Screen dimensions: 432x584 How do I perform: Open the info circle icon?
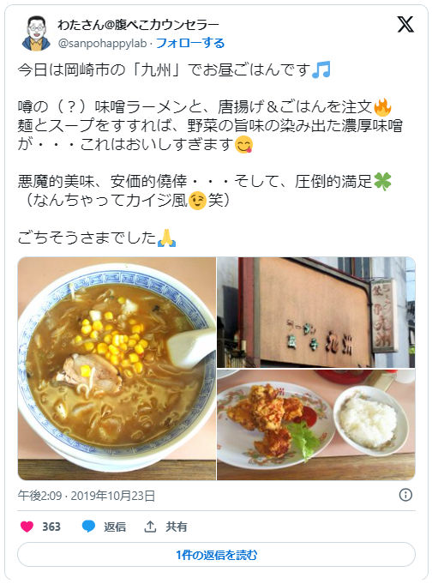click(405, 495)
